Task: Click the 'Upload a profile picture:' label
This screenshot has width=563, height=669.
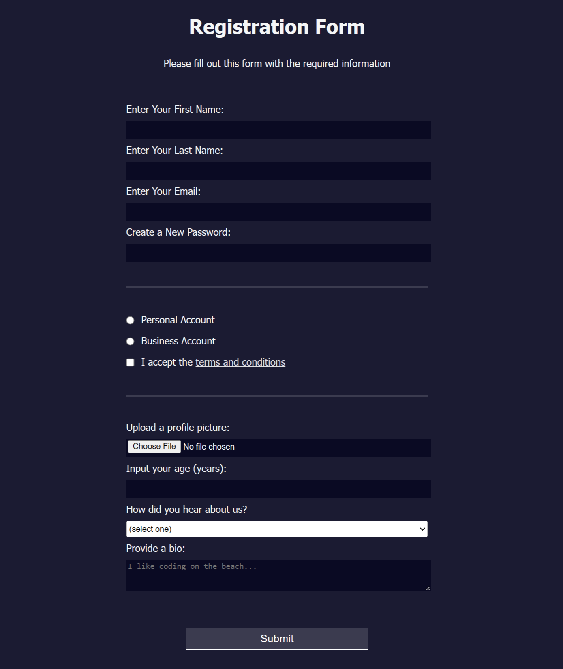Action: point(178,428)
